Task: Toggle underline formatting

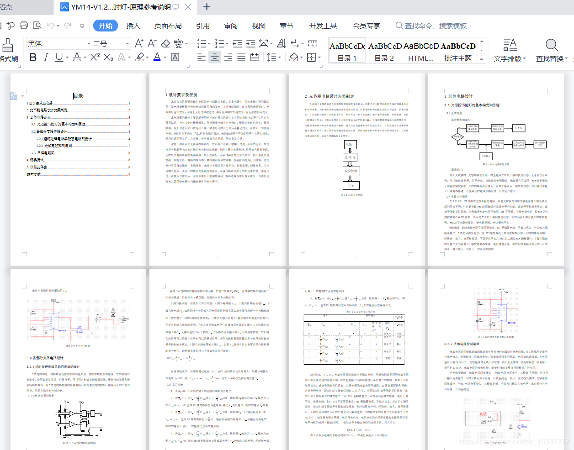Action: click(59, 57)
